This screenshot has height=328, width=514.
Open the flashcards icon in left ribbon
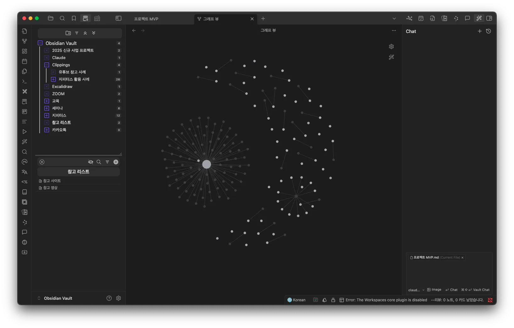(25, 212)
